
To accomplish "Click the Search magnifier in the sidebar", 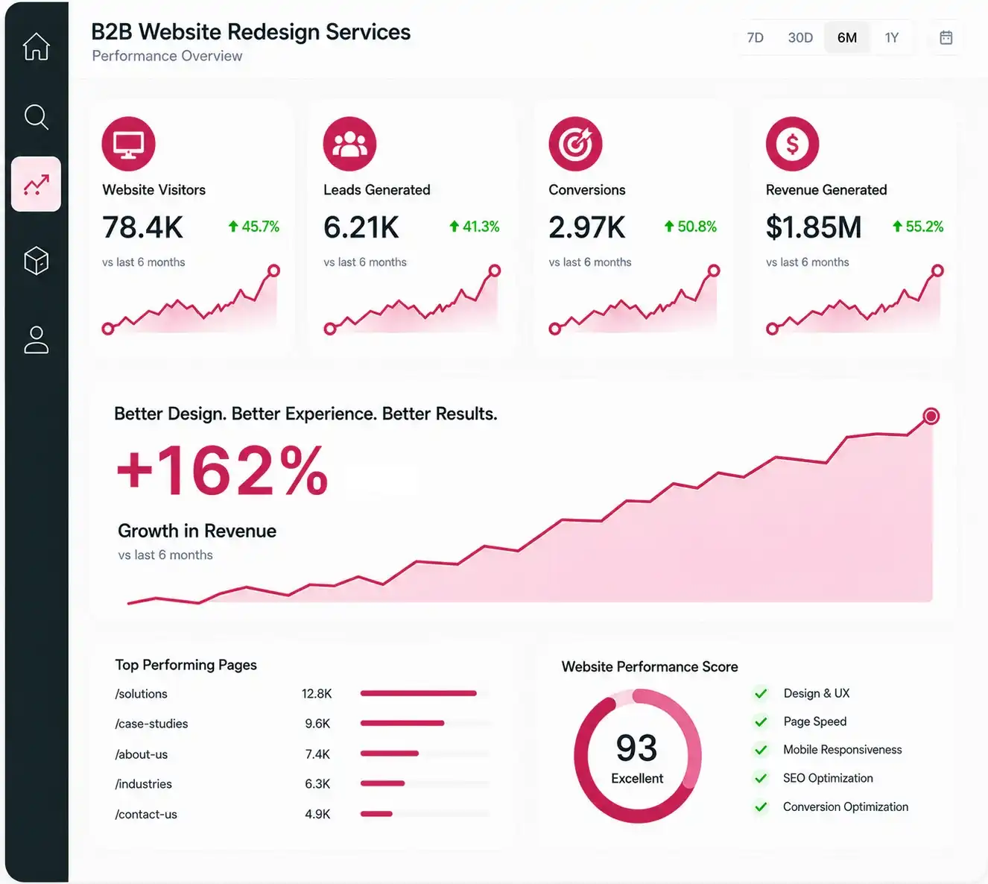I will click(x=36, y=117).
